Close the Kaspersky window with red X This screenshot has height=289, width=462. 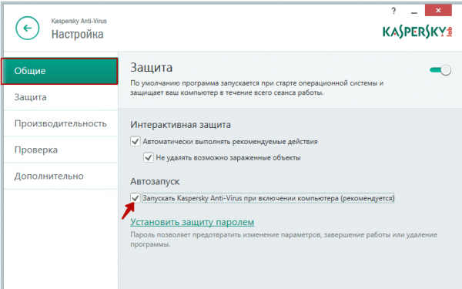pos(438,11)
